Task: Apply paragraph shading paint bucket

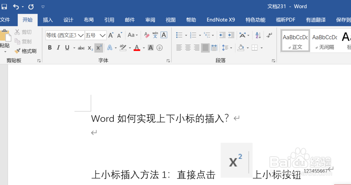Action: tap(241, 48)
